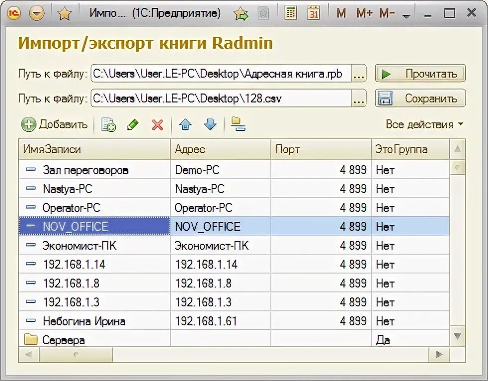Click the M- memory subtract button
This screenshot has width=488, height=381.
click(x=387, y=13)
